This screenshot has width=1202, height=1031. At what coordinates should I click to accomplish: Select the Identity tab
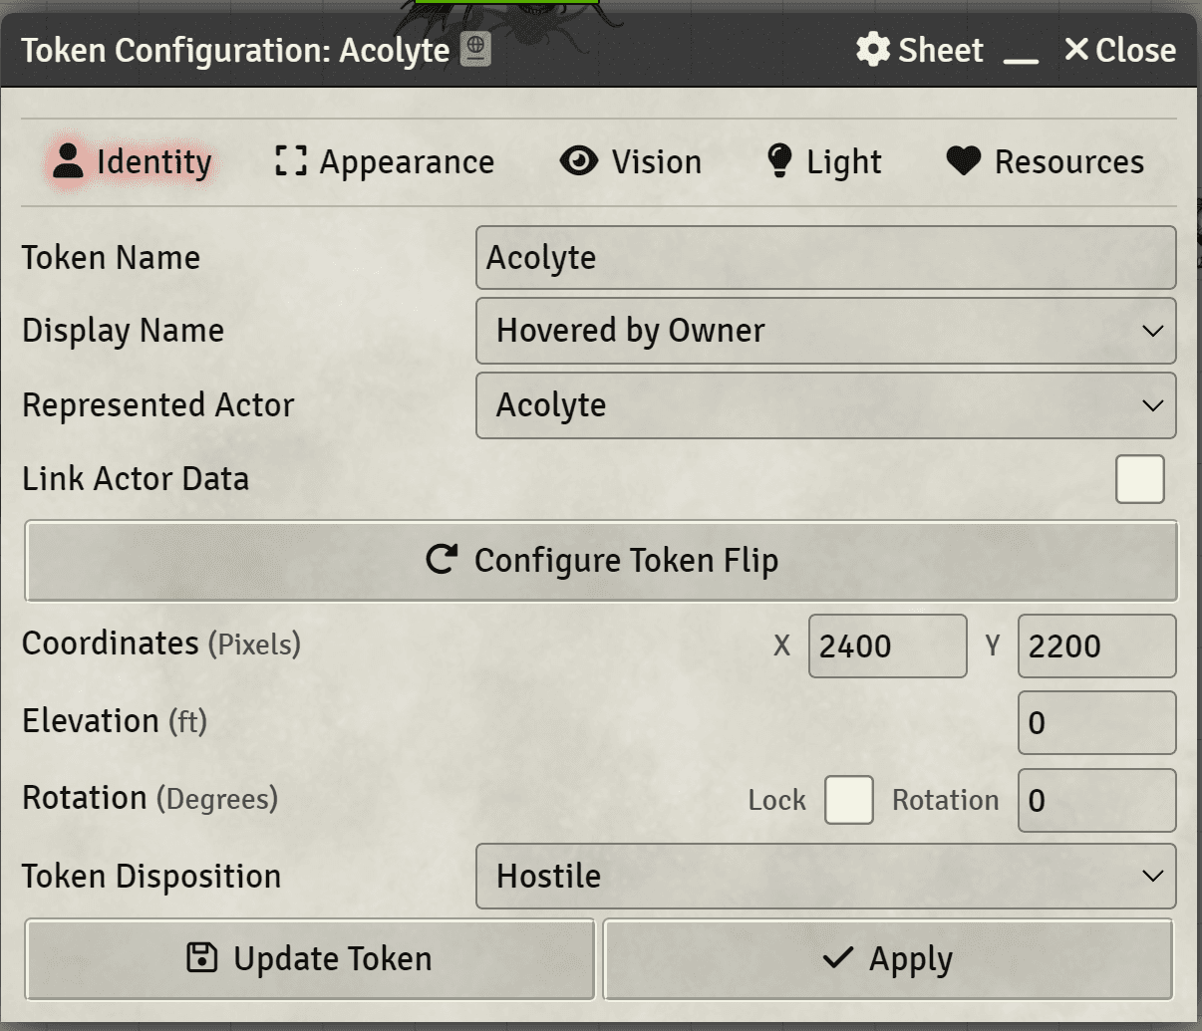tap(131, 161)
